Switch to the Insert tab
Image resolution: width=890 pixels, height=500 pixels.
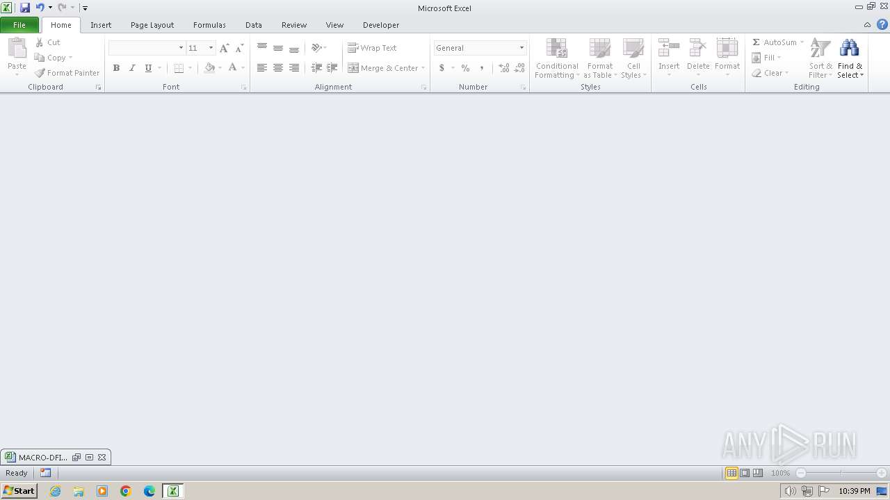click(x=101, y=25)
